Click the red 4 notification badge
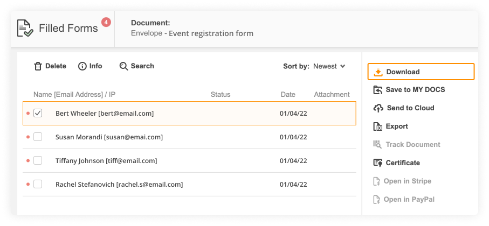 [x=106, y=22]
